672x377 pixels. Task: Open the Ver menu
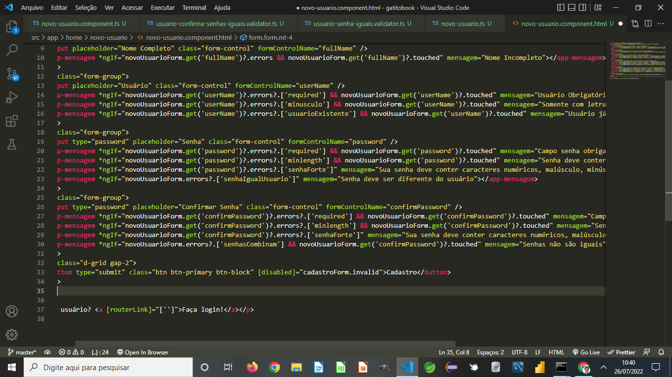109,7
